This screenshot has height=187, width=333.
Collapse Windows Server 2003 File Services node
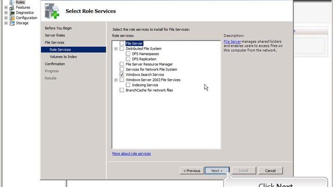[116, 80]
